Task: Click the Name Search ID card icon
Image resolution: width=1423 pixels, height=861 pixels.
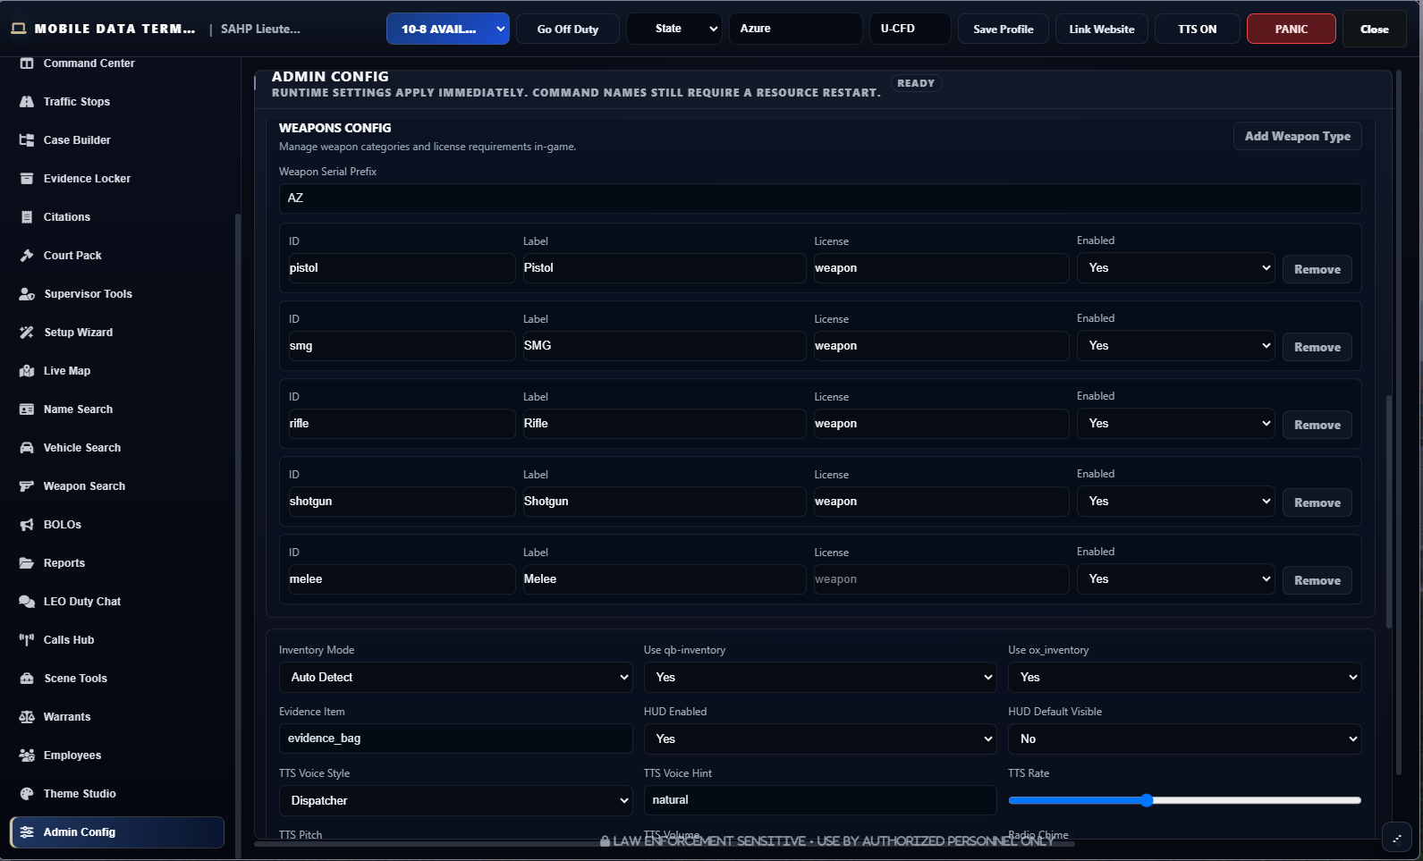Action: click(x=27, y=409)
